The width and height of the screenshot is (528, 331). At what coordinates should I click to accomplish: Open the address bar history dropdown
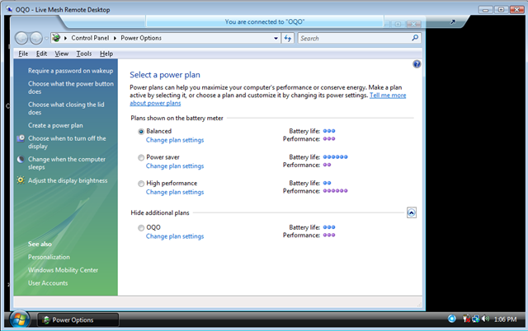(276, 39)
